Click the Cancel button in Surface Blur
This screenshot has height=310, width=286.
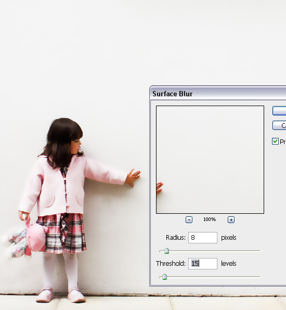pos(279,125)
